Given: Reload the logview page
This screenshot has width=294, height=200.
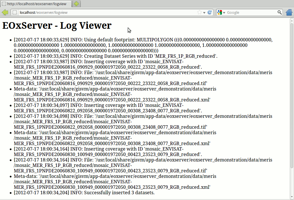Looking at the screenshot, I should (x=210, y=12).
